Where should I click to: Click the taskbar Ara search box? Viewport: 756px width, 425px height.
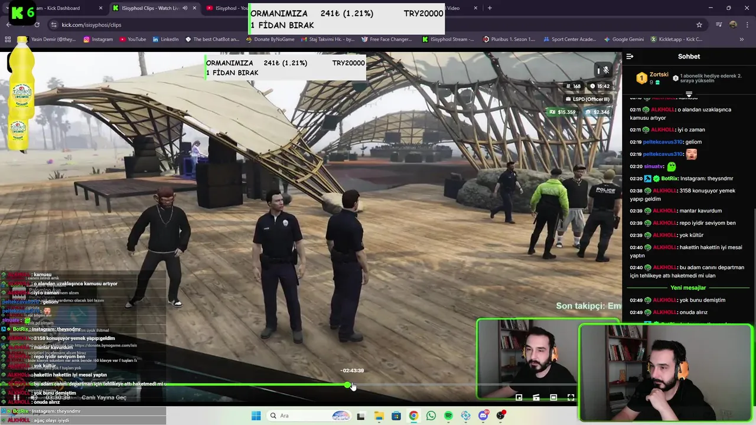coord(308,416)
